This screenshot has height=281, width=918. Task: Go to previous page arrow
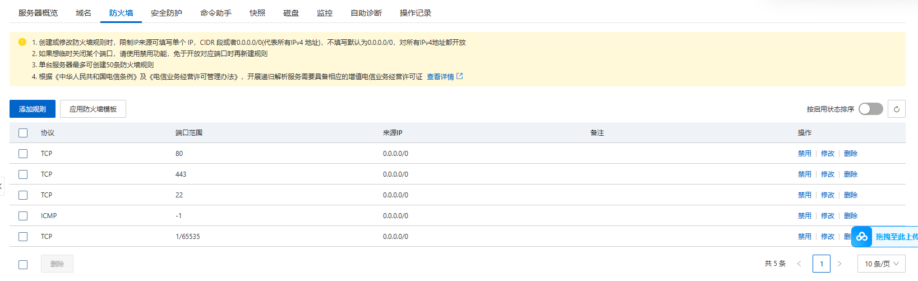pyautogui.click(x=799, y=264)
